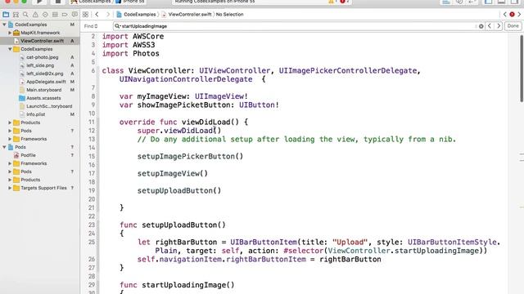Screen dimensions: 524x294
Task: Go to previous find result
Action: pyautogui.click(x=490, y=26)
